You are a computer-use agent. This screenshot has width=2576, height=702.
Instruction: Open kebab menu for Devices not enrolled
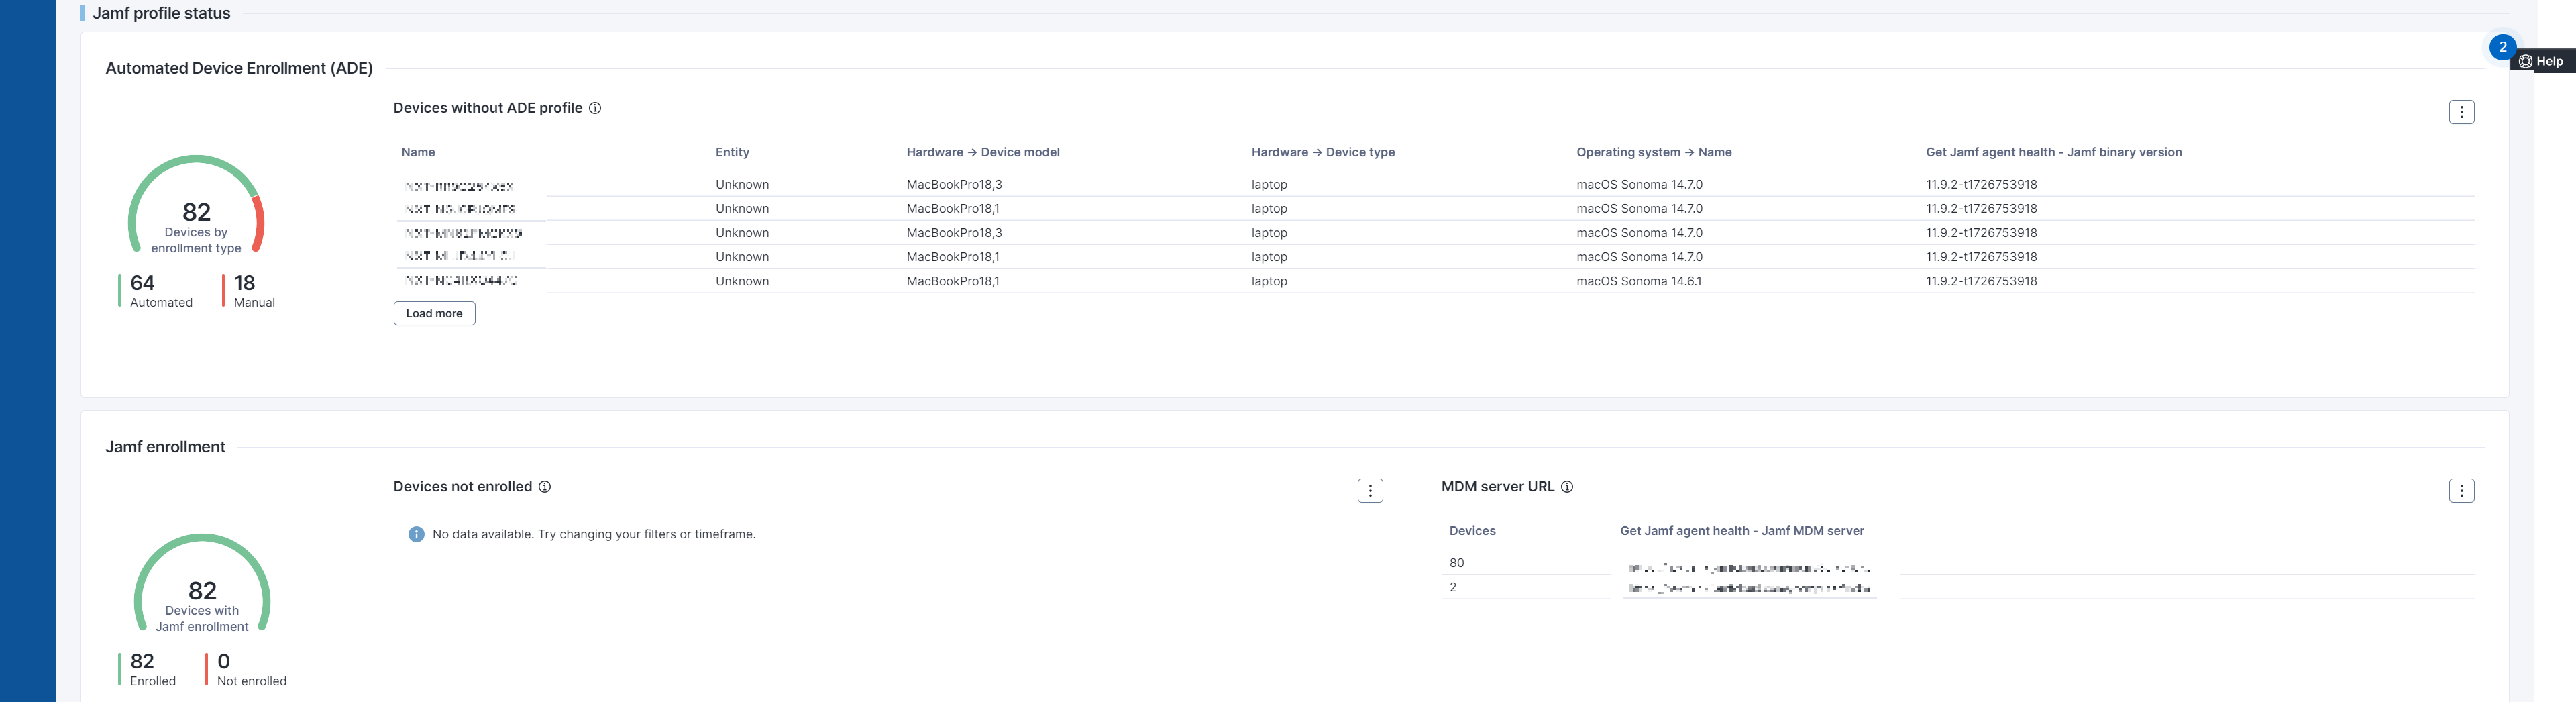(1370, 491)
